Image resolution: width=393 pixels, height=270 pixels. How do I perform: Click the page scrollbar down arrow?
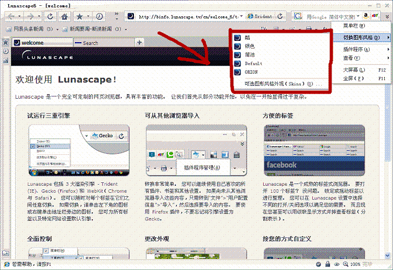pyautogui.click(x=388, y=255)
